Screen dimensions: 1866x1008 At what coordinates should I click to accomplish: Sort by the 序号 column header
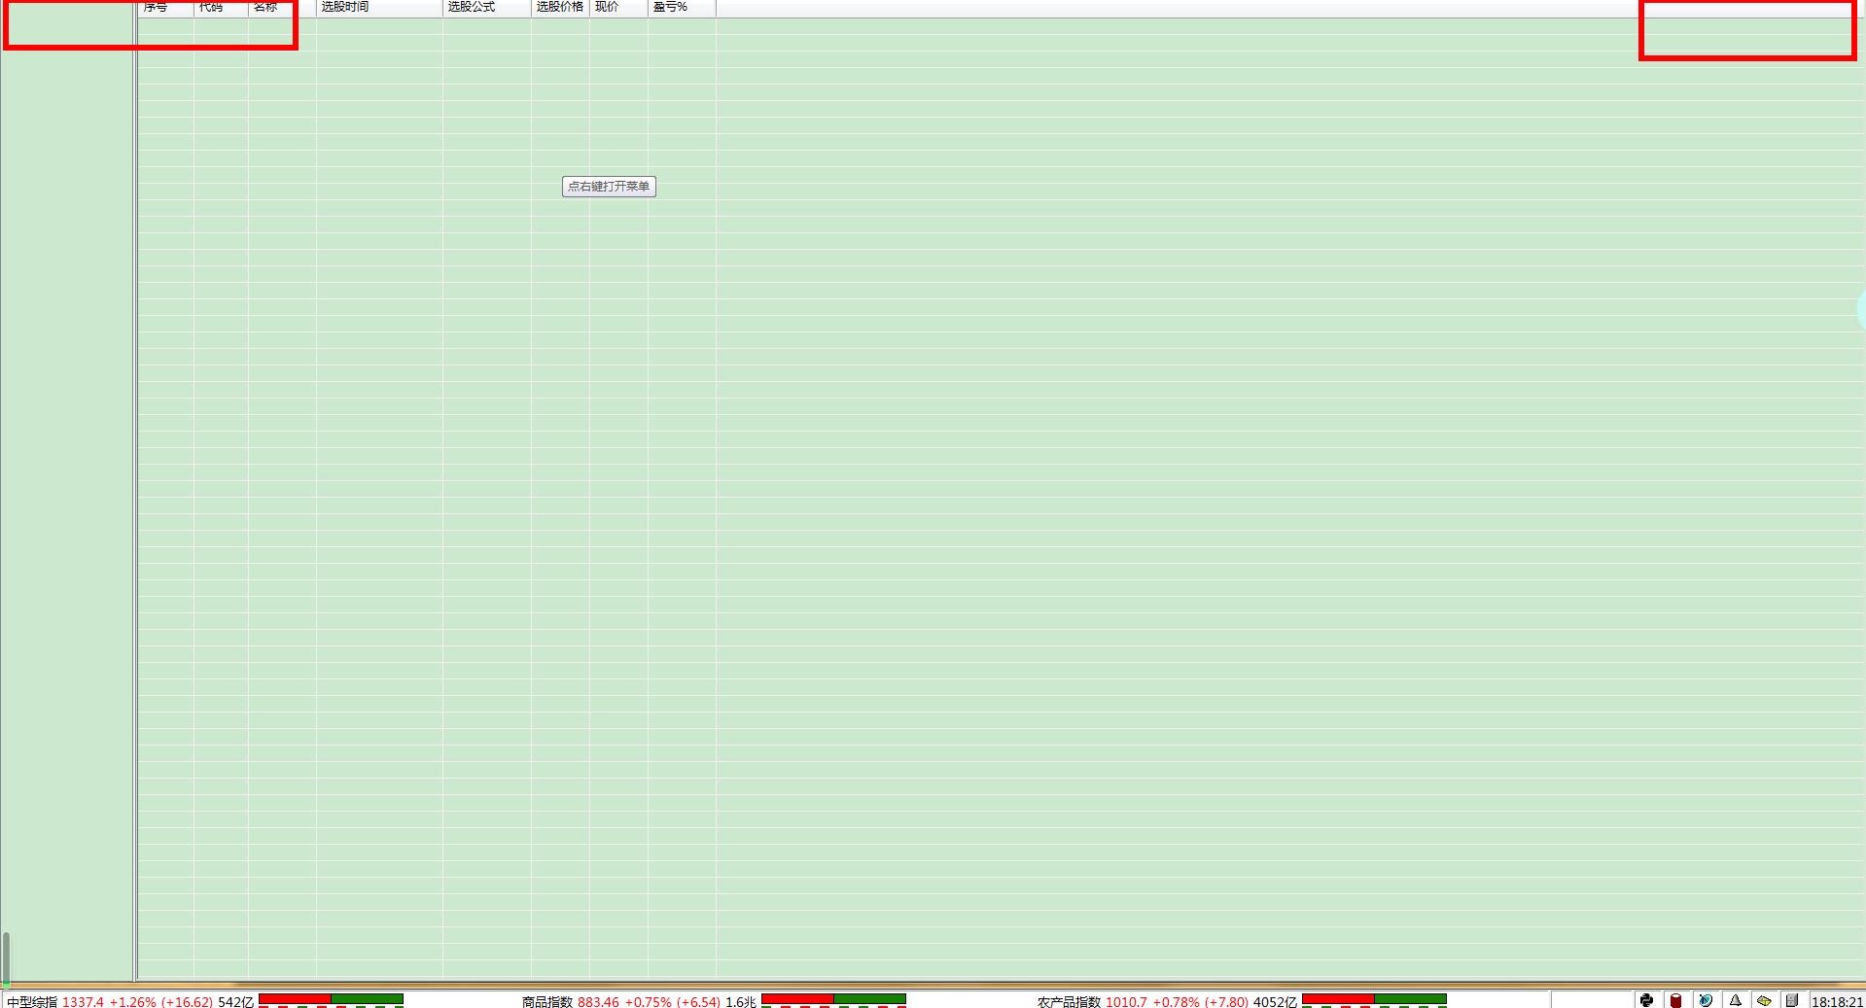pyautogui.click(x=165, y=7)
